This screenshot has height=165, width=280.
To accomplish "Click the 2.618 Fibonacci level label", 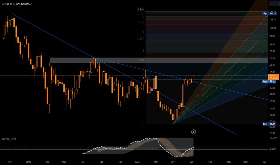I will (x=140, y=39).
